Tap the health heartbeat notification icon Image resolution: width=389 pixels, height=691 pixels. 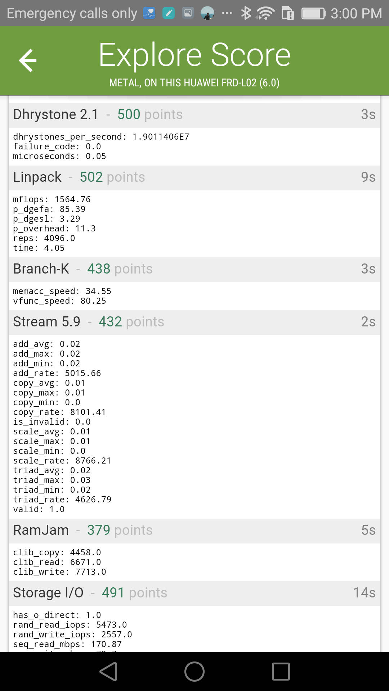(149, 13)
